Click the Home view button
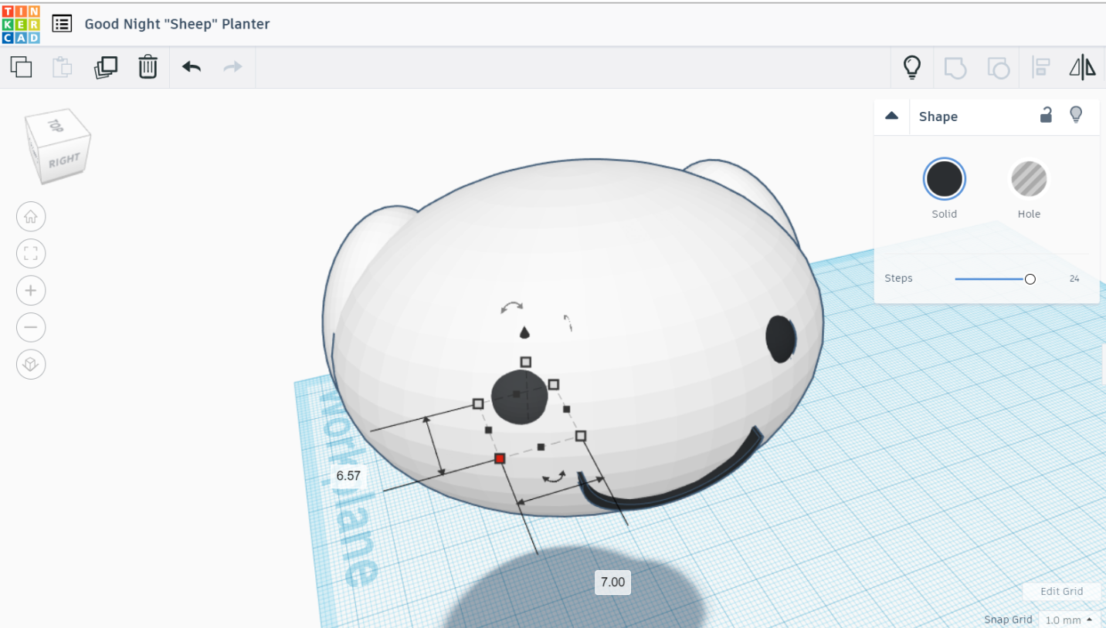The image size is (1106, 628). pyautogui.click(x=31, y=217)
